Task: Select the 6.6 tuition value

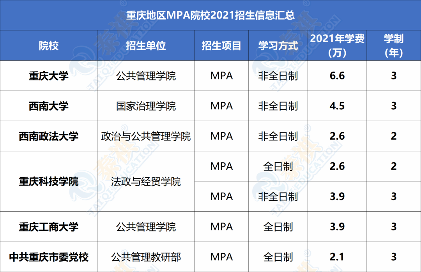Action: pyautogui.click(x=337, y=75)
